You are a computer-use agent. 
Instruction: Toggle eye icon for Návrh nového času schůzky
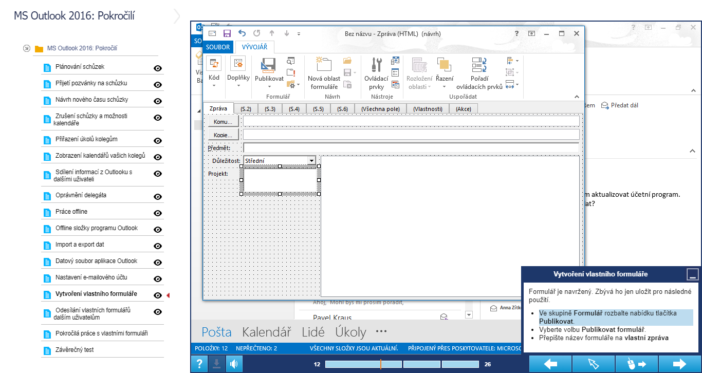tap(158, 101)
